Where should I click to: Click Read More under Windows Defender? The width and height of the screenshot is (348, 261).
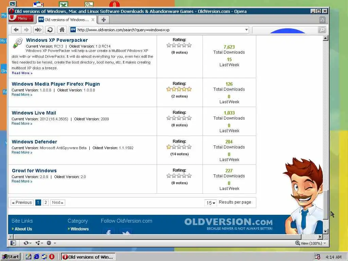[x=22, y=153]
